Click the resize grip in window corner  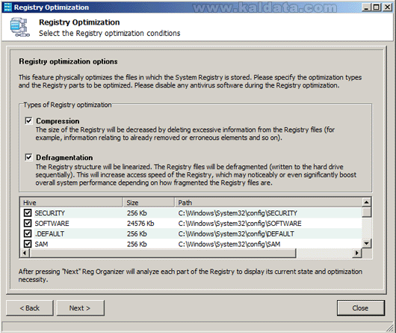tap(390, 328)
